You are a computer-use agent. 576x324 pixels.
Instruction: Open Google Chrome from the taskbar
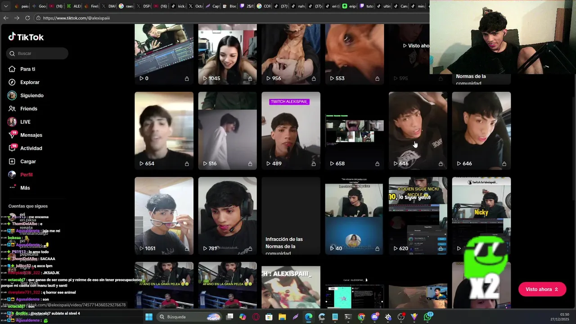click(x=361, y=317)
